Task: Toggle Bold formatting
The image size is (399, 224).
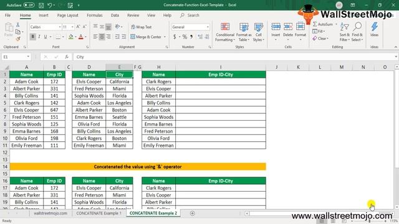Action: [32, 37]
